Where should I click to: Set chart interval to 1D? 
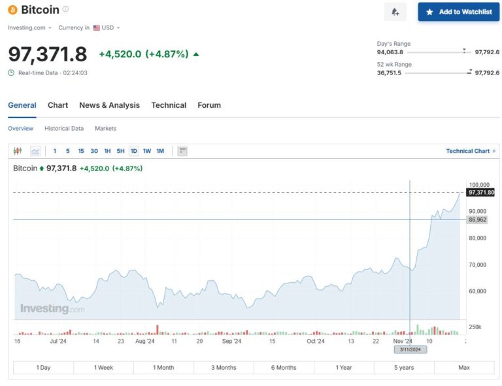[x=134, y=151]
